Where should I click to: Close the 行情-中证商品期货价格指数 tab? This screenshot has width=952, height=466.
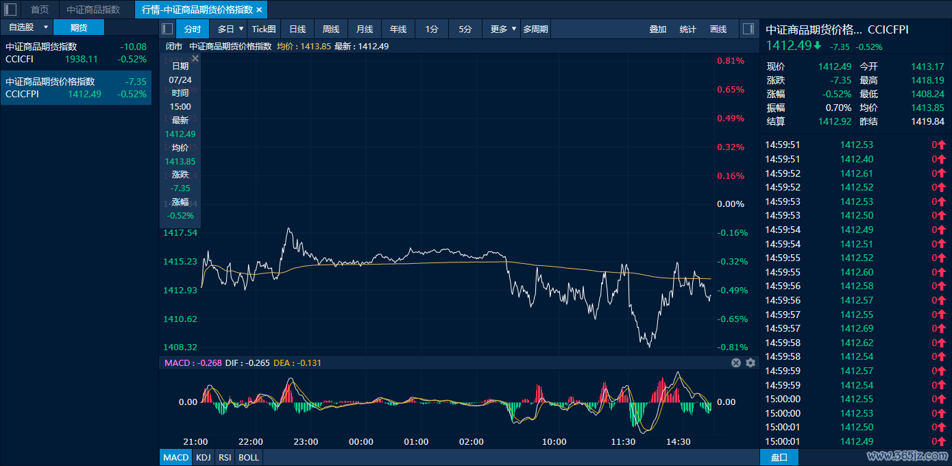259,10
